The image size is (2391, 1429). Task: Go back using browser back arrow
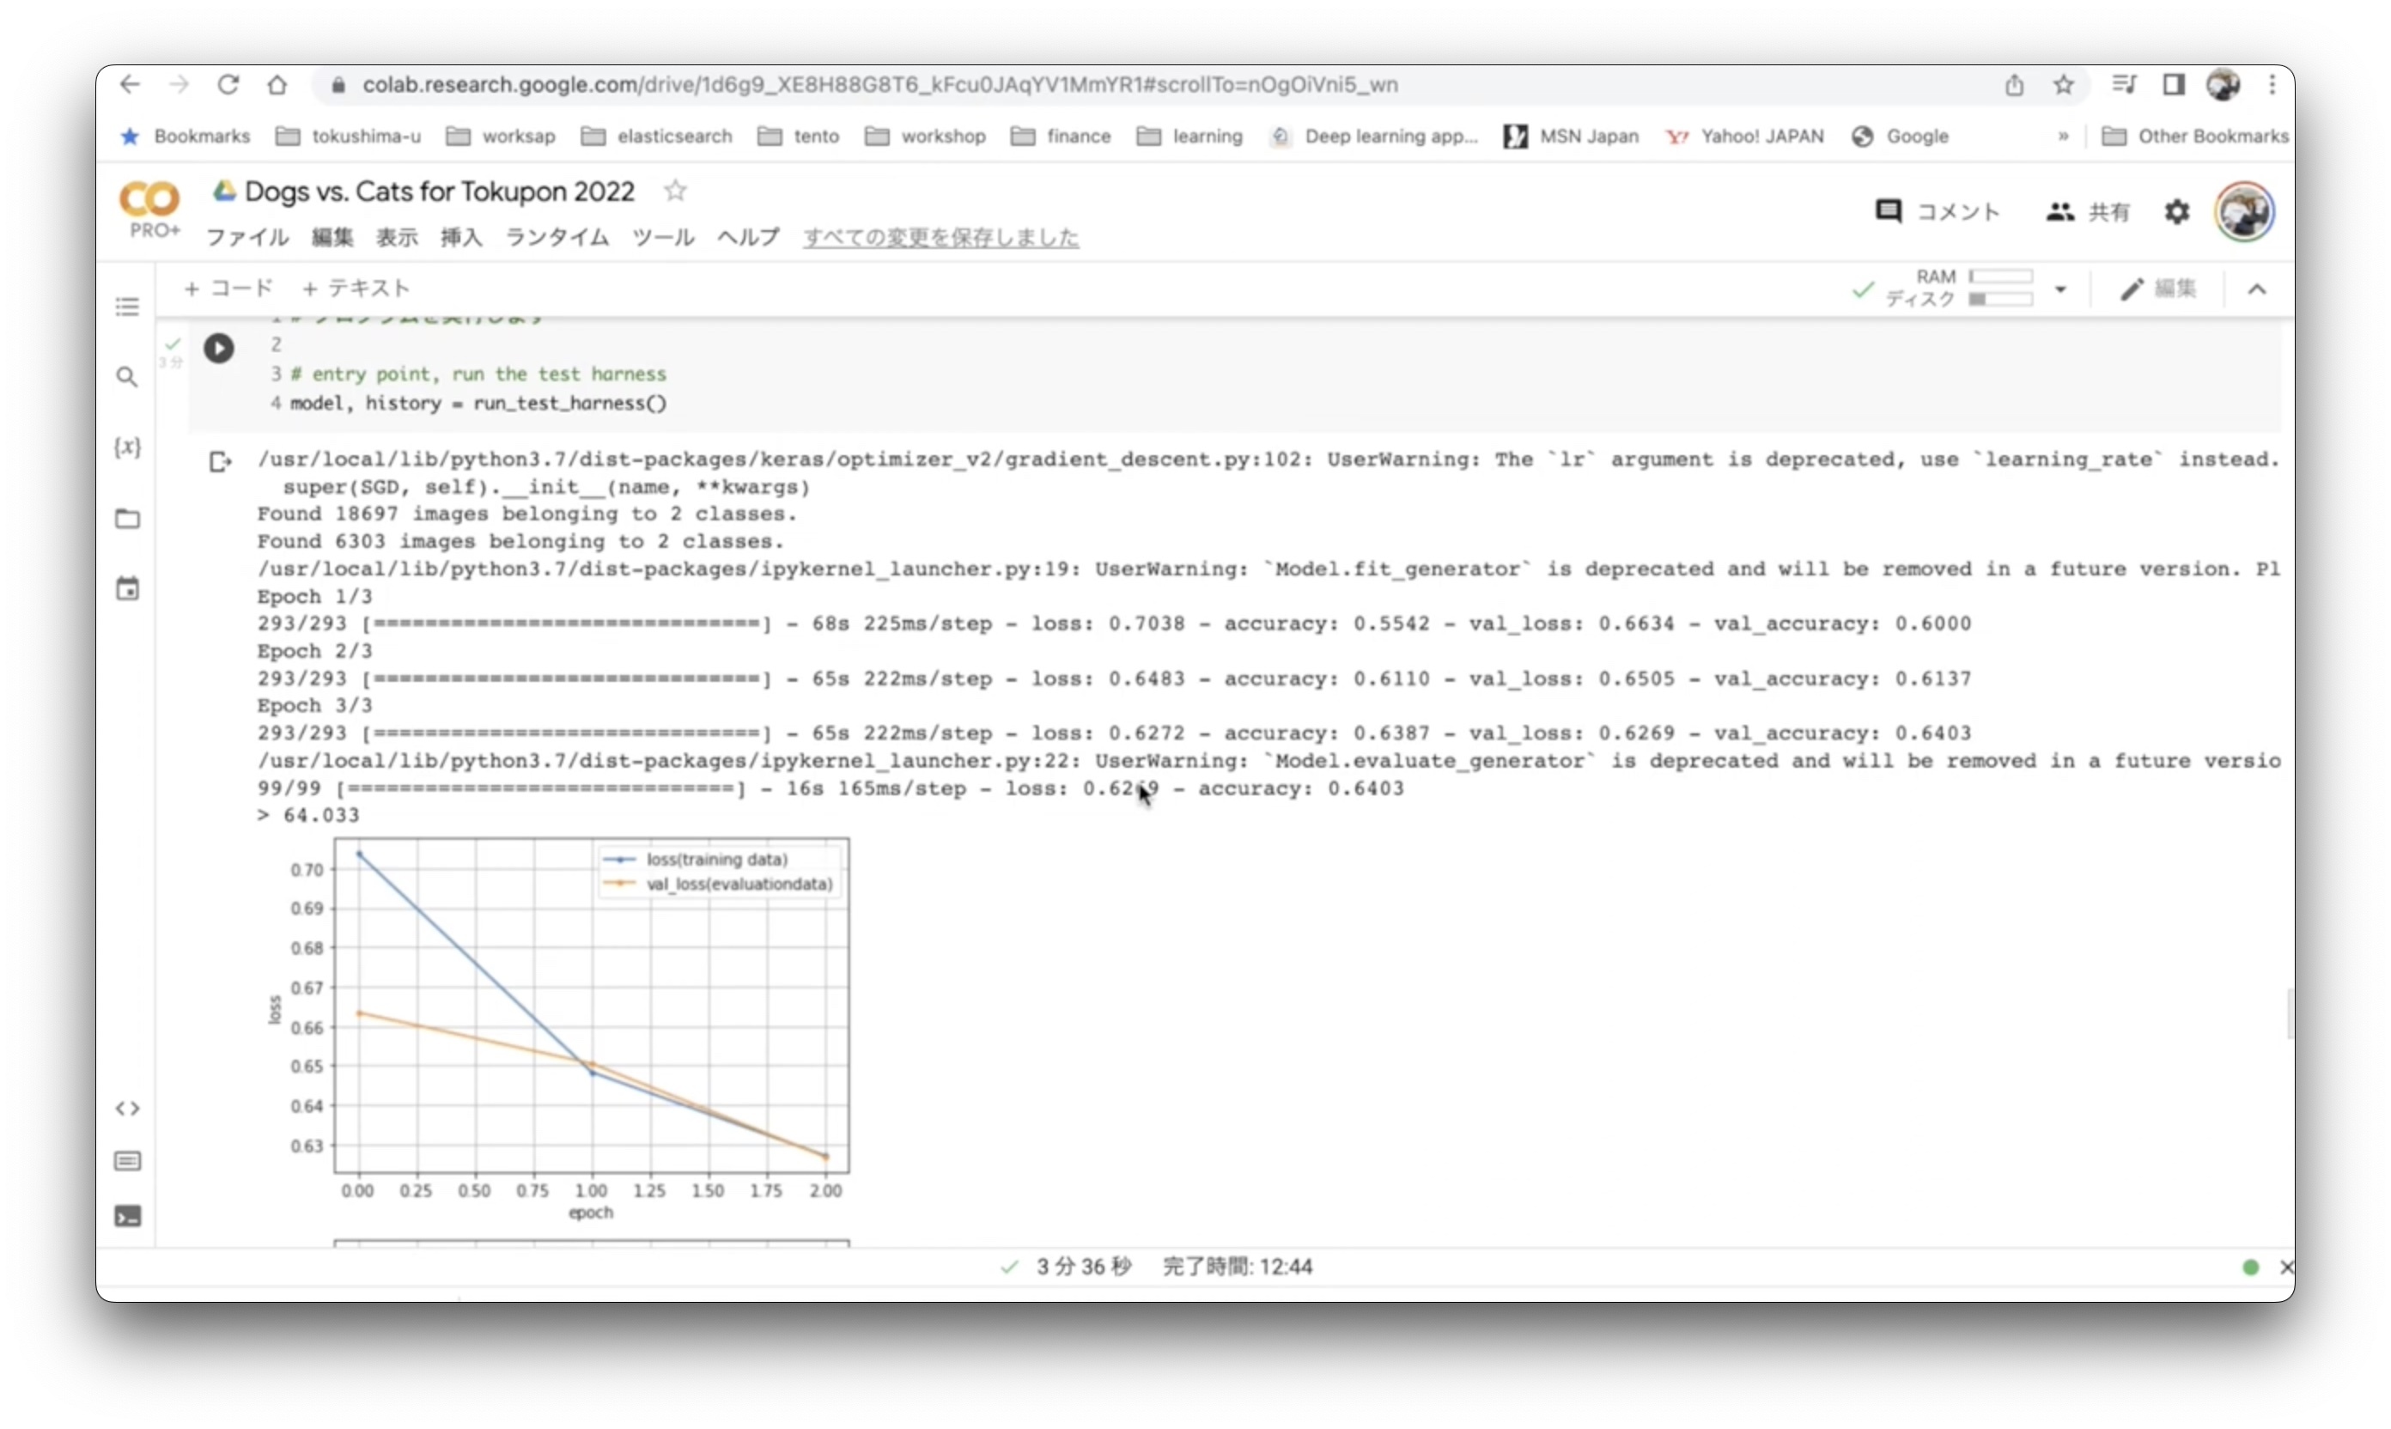pos(130,85)
